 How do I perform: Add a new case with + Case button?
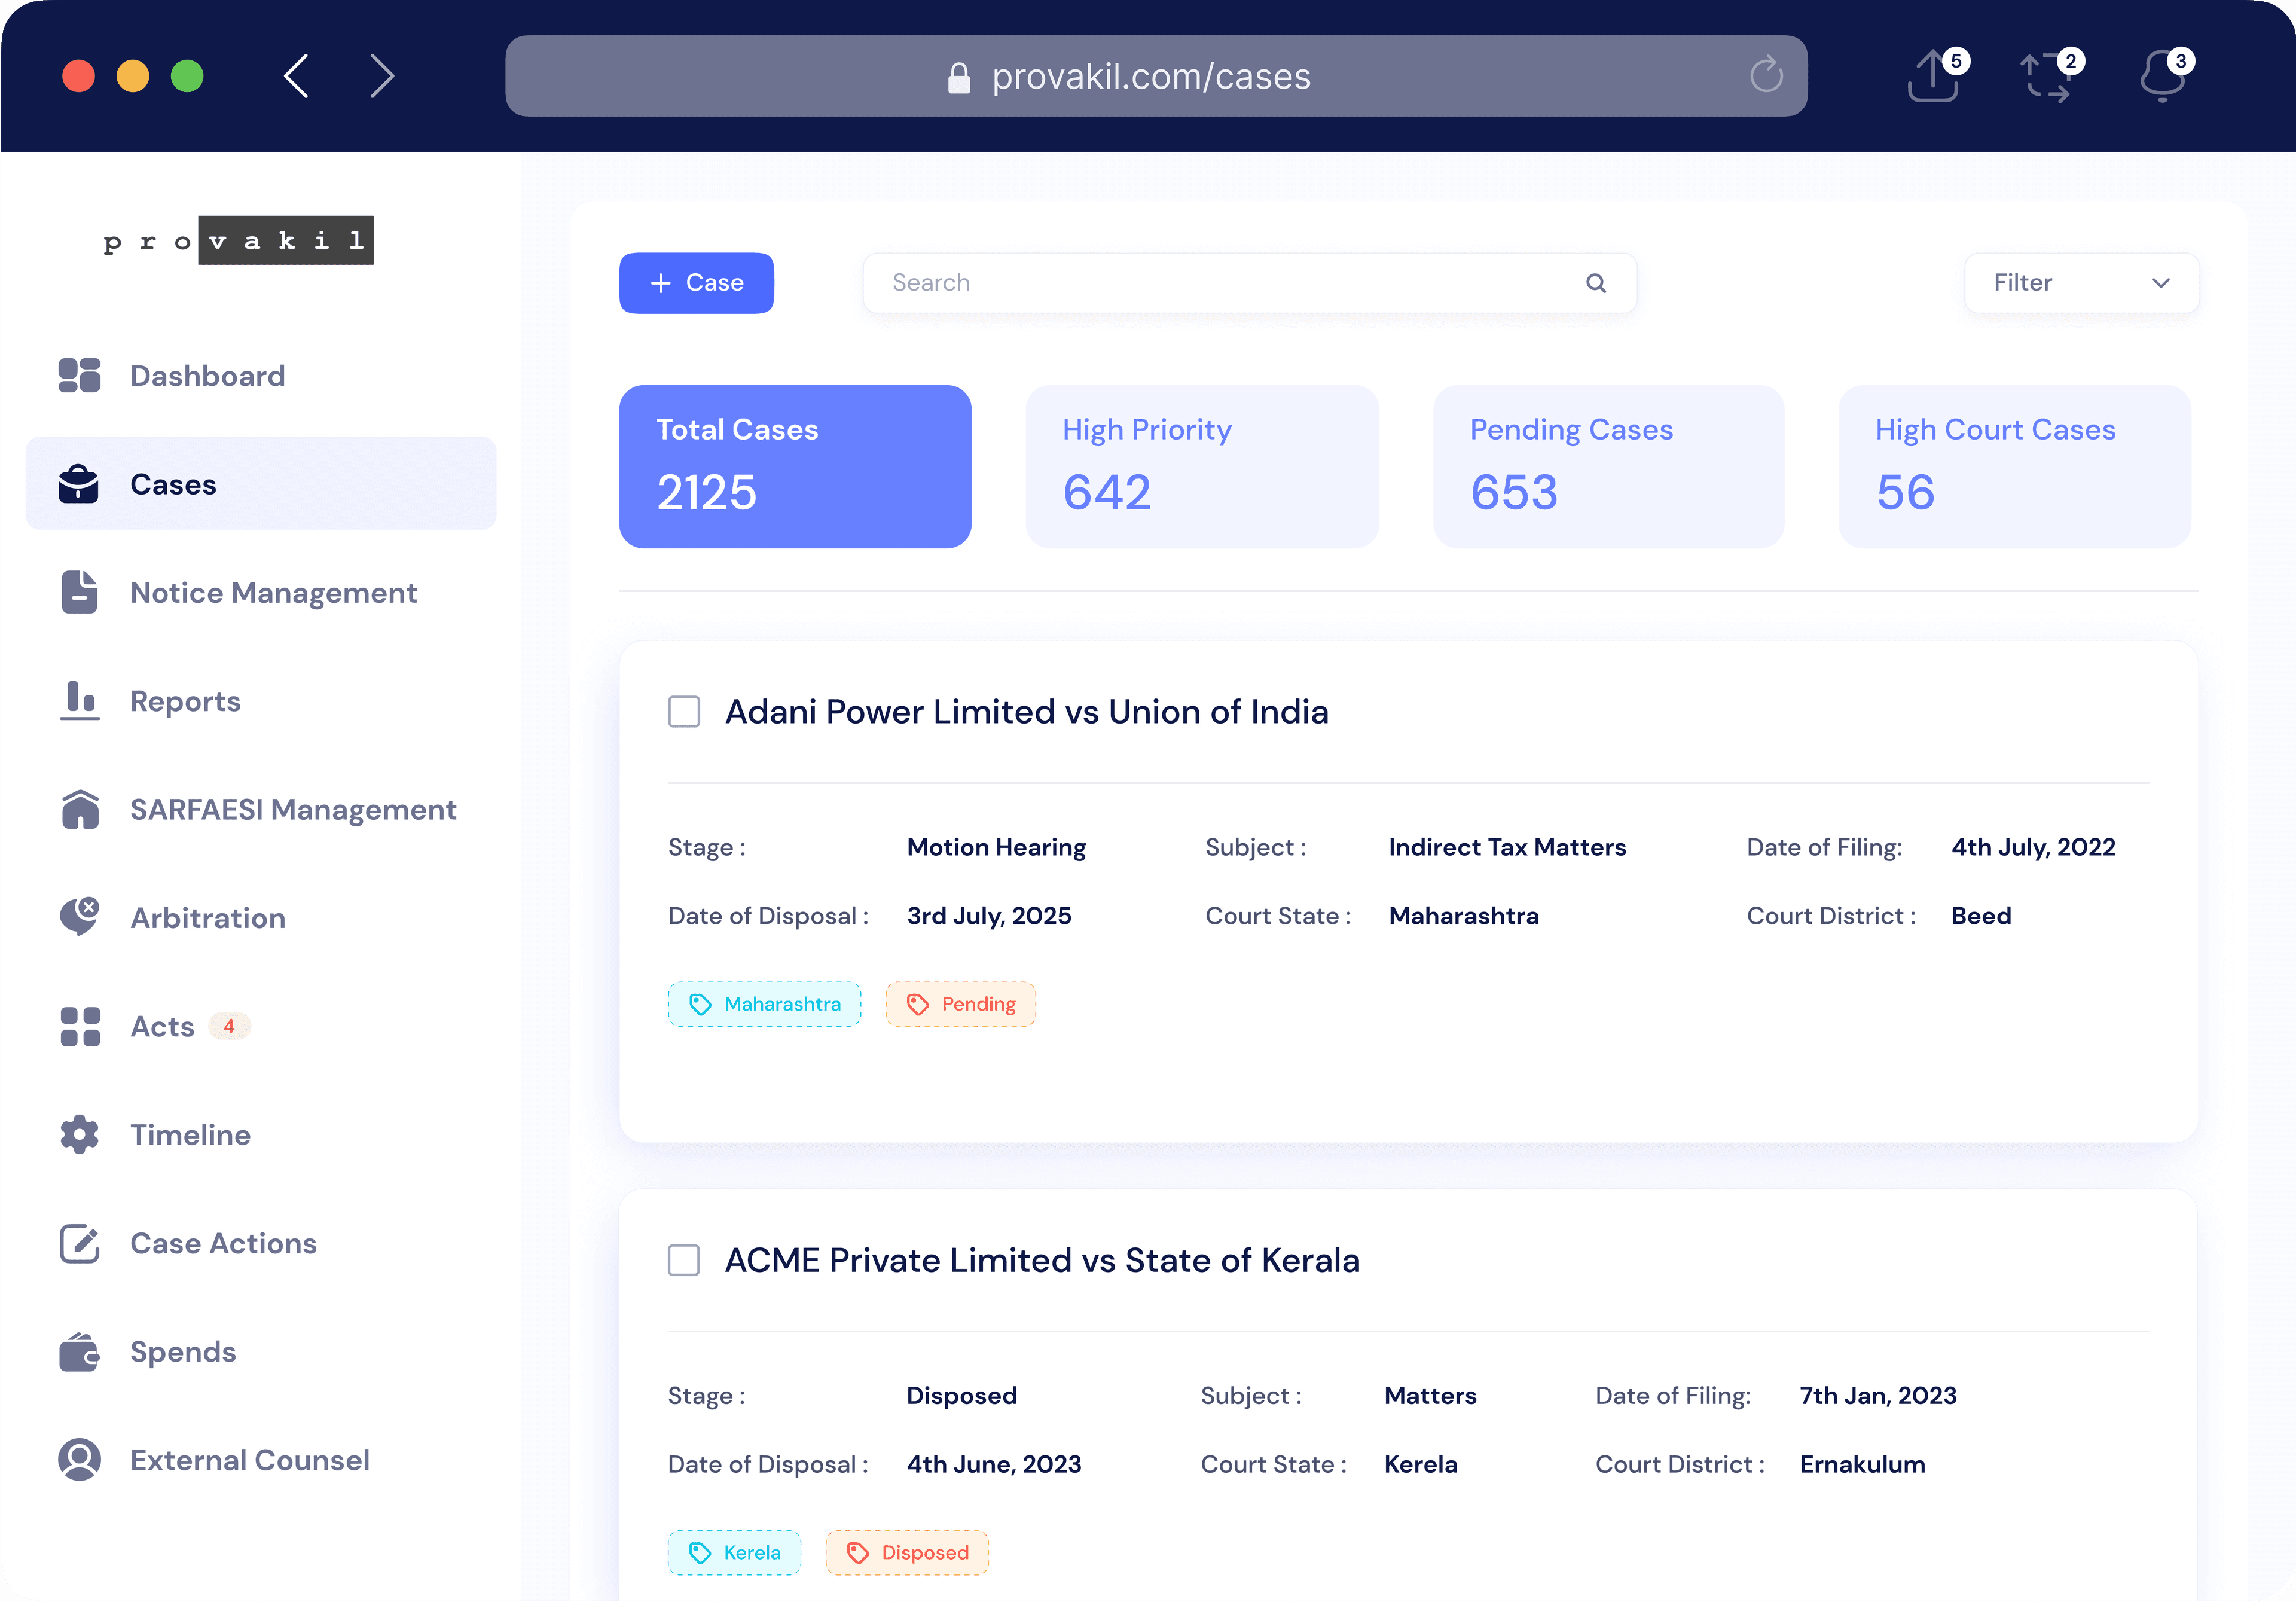(x=696, y=283)
